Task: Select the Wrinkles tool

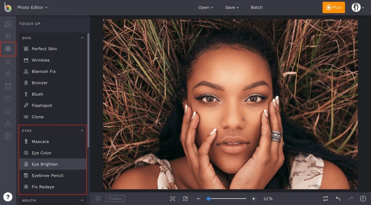Action: 53,60
